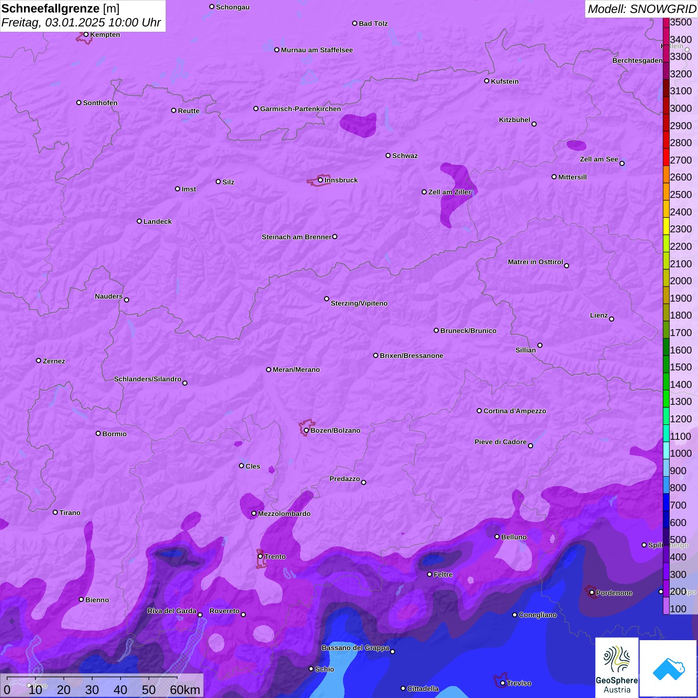
Task: Click the Brixen/Bressanone label
Action: tap(412, 355)
